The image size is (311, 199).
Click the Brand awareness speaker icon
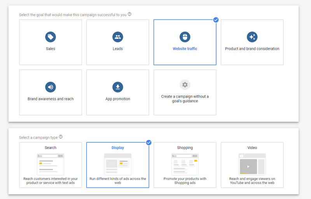[x=51, y=87]
